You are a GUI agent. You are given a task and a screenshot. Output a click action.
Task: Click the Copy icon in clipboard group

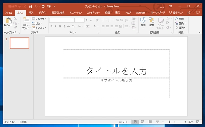click(x=15, y=23)
